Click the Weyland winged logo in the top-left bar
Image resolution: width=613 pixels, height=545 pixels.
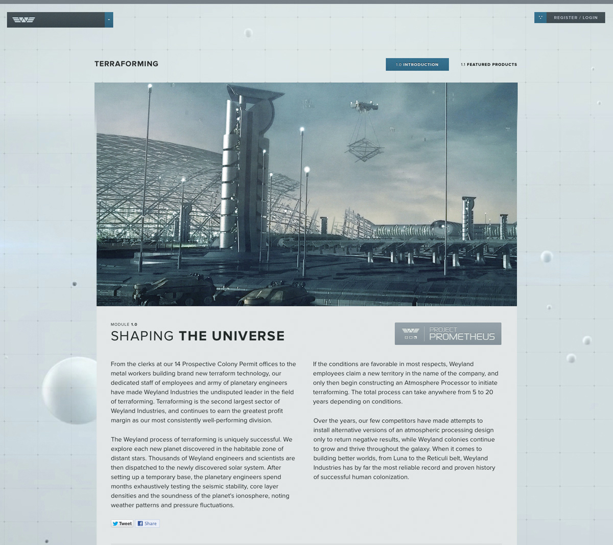23,20
